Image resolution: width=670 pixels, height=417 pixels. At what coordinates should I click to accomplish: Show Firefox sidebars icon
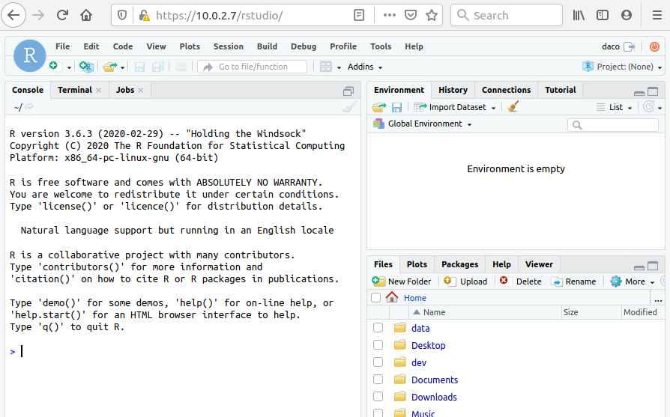pos(603,16)
